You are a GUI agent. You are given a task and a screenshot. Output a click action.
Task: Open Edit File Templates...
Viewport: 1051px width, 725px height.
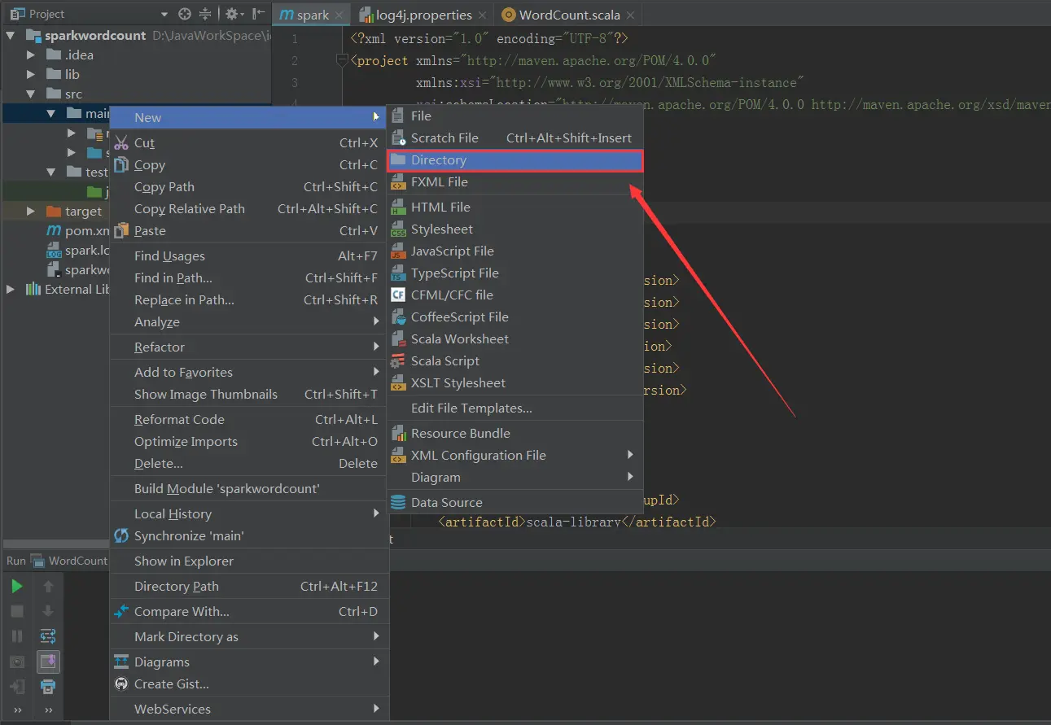[515, 408]
